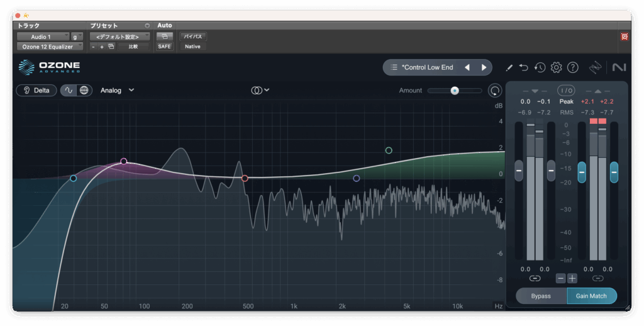This screenshot has width=644, height=326.
Task: Open the undo history clock icon
Action: coord(540,67)
